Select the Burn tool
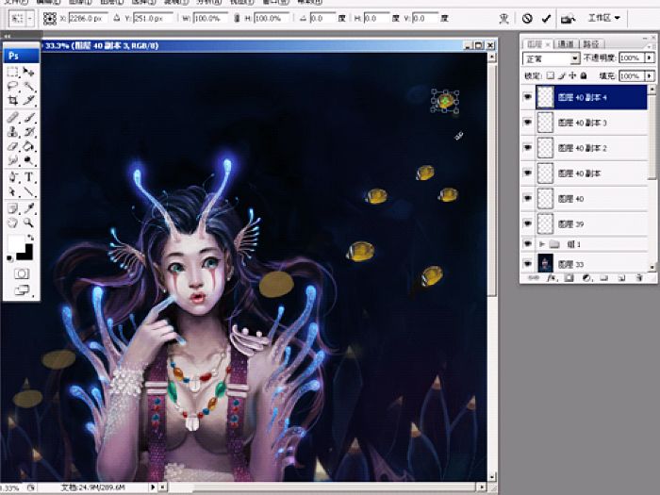This screenshot has width=660, height=495. [28, 160]
